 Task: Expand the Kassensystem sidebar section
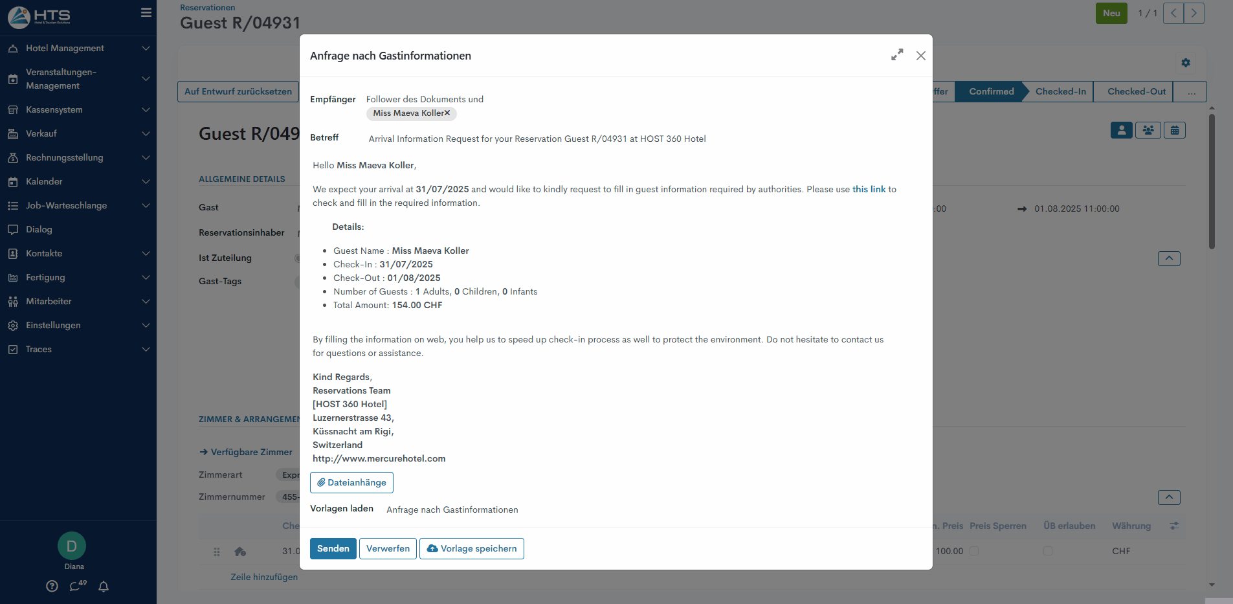click(78, 110)
